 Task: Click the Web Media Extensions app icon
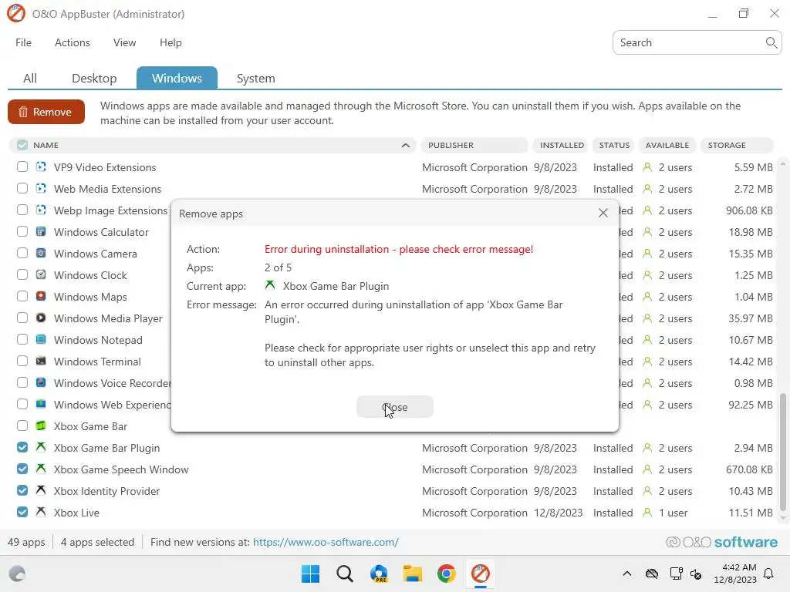point(41,188)
